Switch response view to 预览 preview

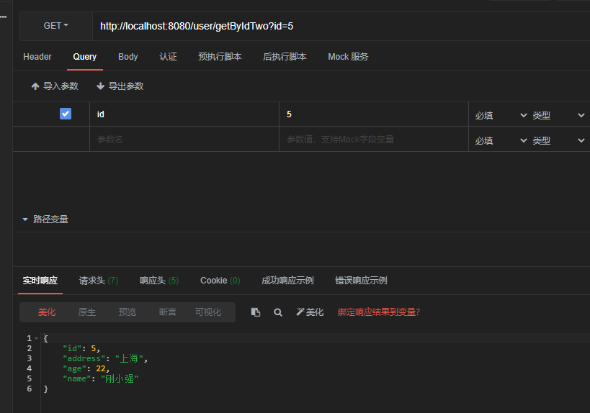[x=128, y=312]
